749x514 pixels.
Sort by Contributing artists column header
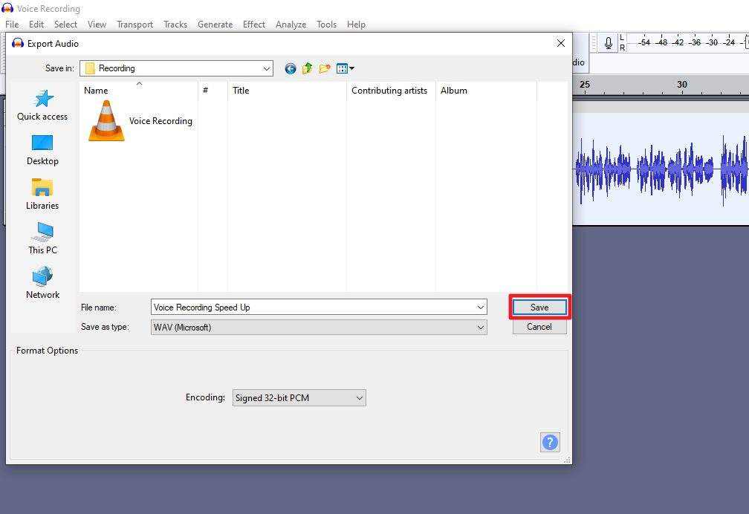391,91
